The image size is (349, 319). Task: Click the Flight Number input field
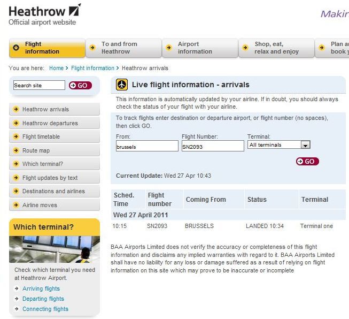tap(212, 146)
